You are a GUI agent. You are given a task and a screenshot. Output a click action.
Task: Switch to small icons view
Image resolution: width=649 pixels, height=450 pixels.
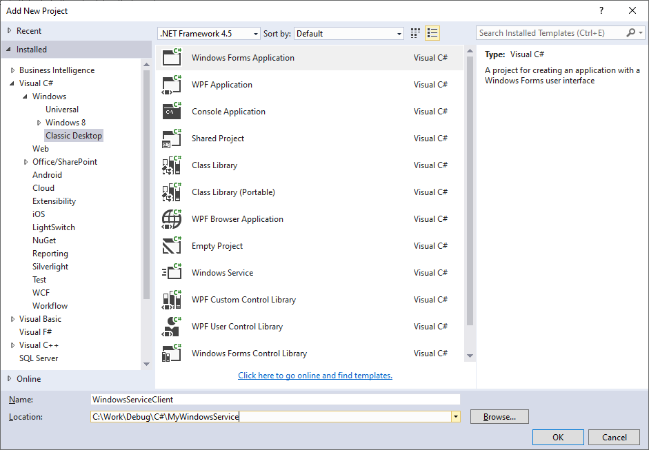[x=415, y=33]
